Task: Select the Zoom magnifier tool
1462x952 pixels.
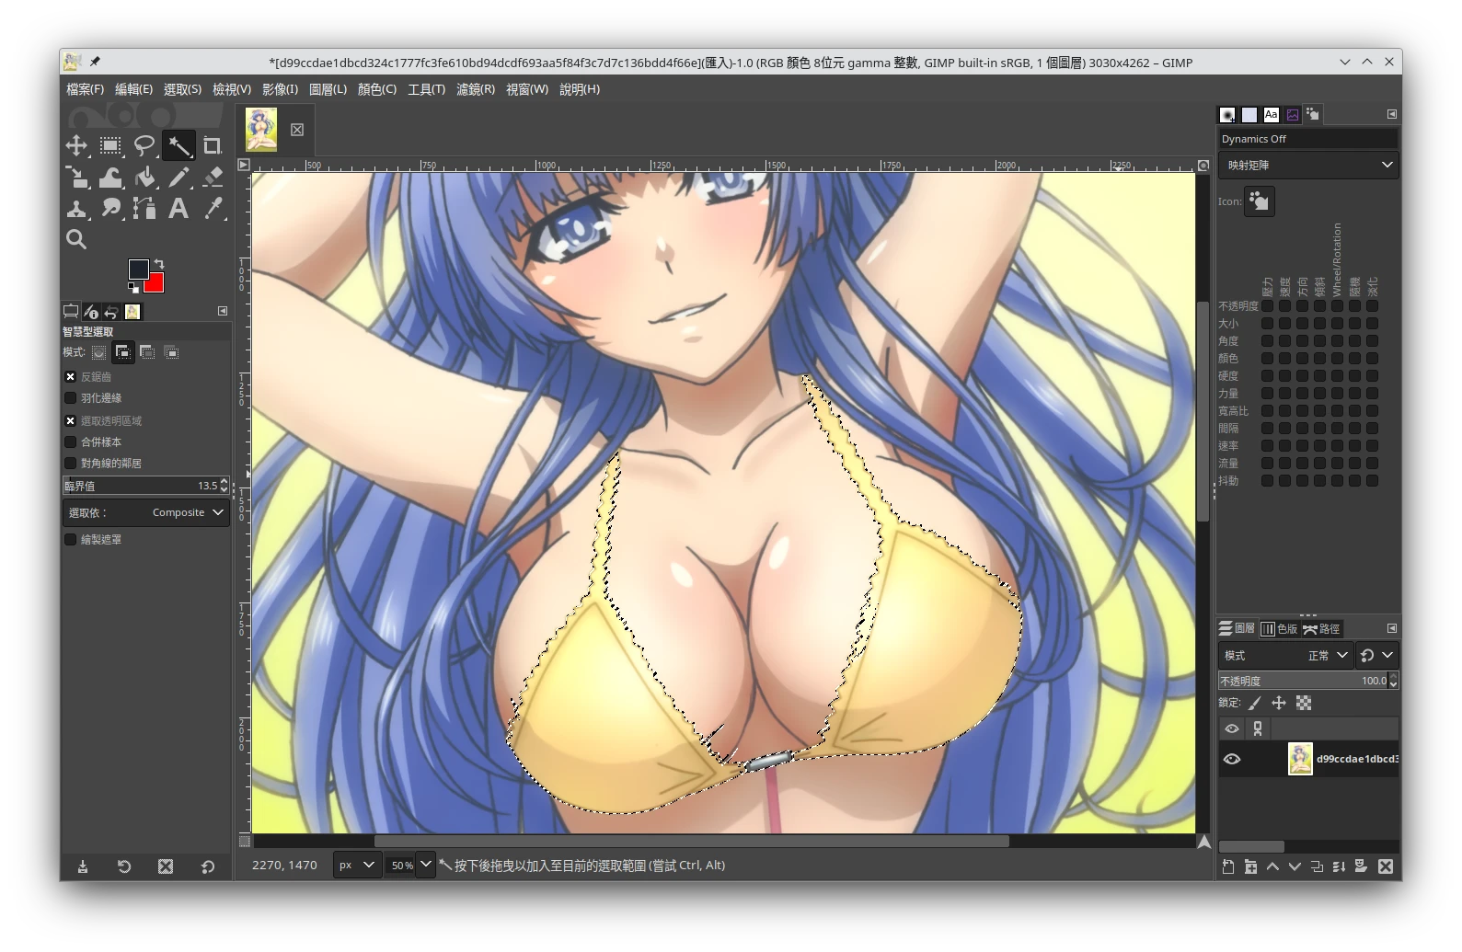Action: coord(76,240)
